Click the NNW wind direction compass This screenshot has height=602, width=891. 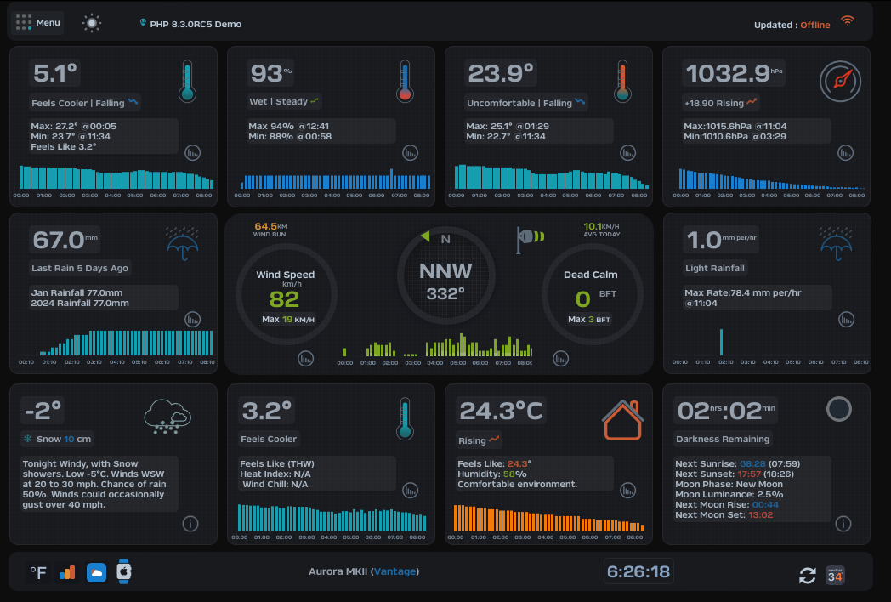click(x=445, y=276)
